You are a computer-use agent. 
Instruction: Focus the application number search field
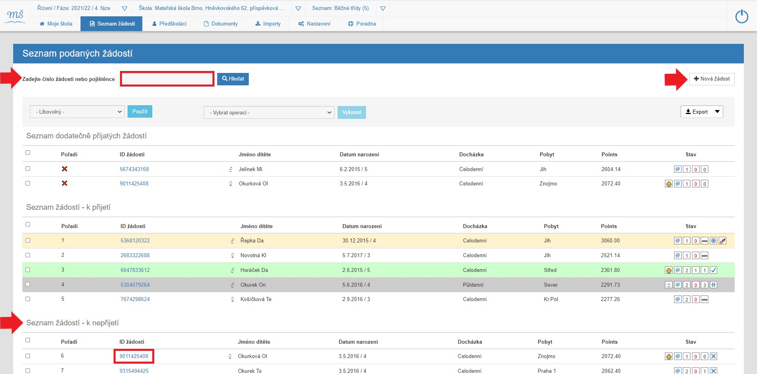click(167, 79)
